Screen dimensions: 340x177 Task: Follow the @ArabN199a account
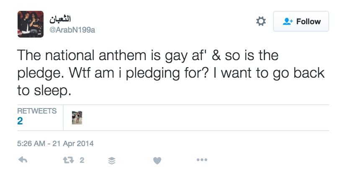(301, 21)
